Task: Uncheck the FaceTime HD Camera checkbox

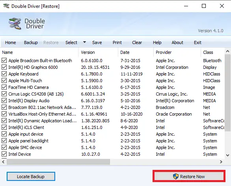Action: (4, 87)
